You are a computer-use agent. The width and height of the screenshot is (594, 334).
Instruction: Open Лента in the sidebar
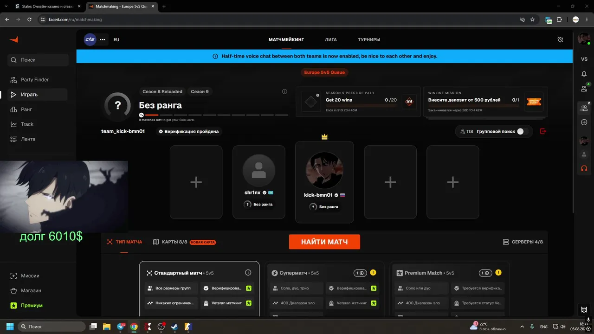[38, 139]
